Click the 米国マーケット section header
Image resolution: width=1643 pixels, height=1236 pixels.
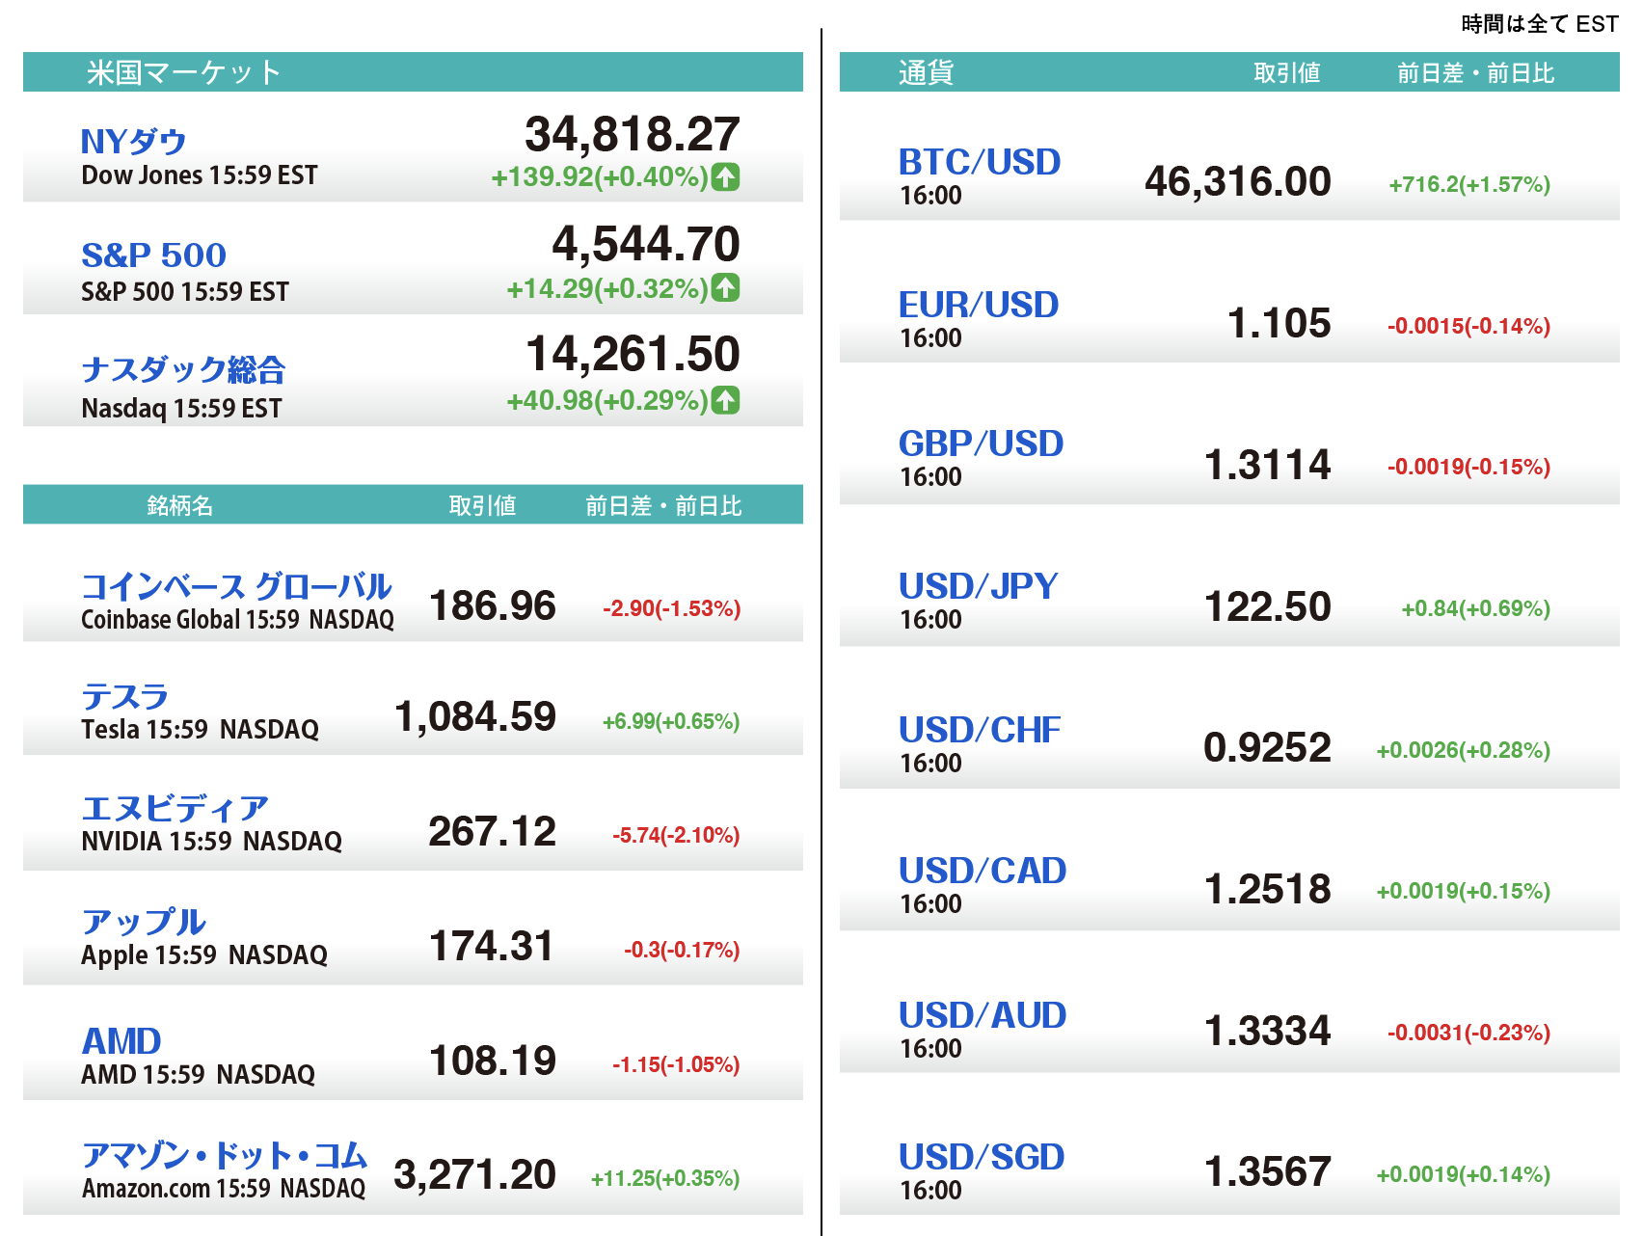coord(183,72)
